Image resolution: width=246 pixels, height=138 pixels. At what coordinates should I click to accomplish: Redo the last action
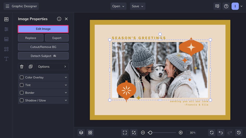(x=230, y=133)
